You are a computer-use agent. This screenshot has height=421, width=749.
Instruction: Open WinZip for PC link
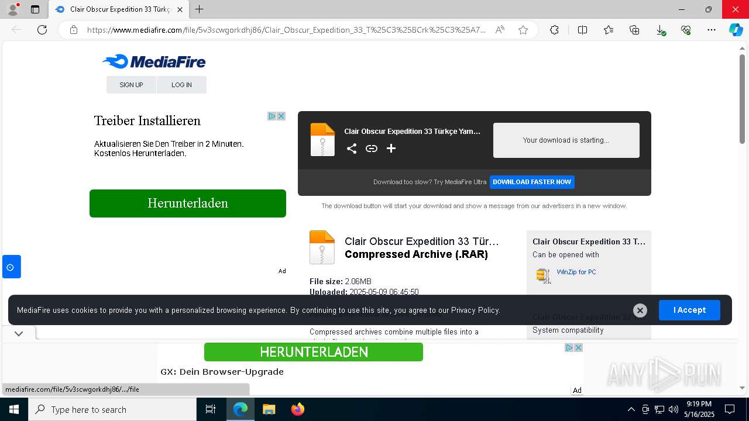coord(576,272)
